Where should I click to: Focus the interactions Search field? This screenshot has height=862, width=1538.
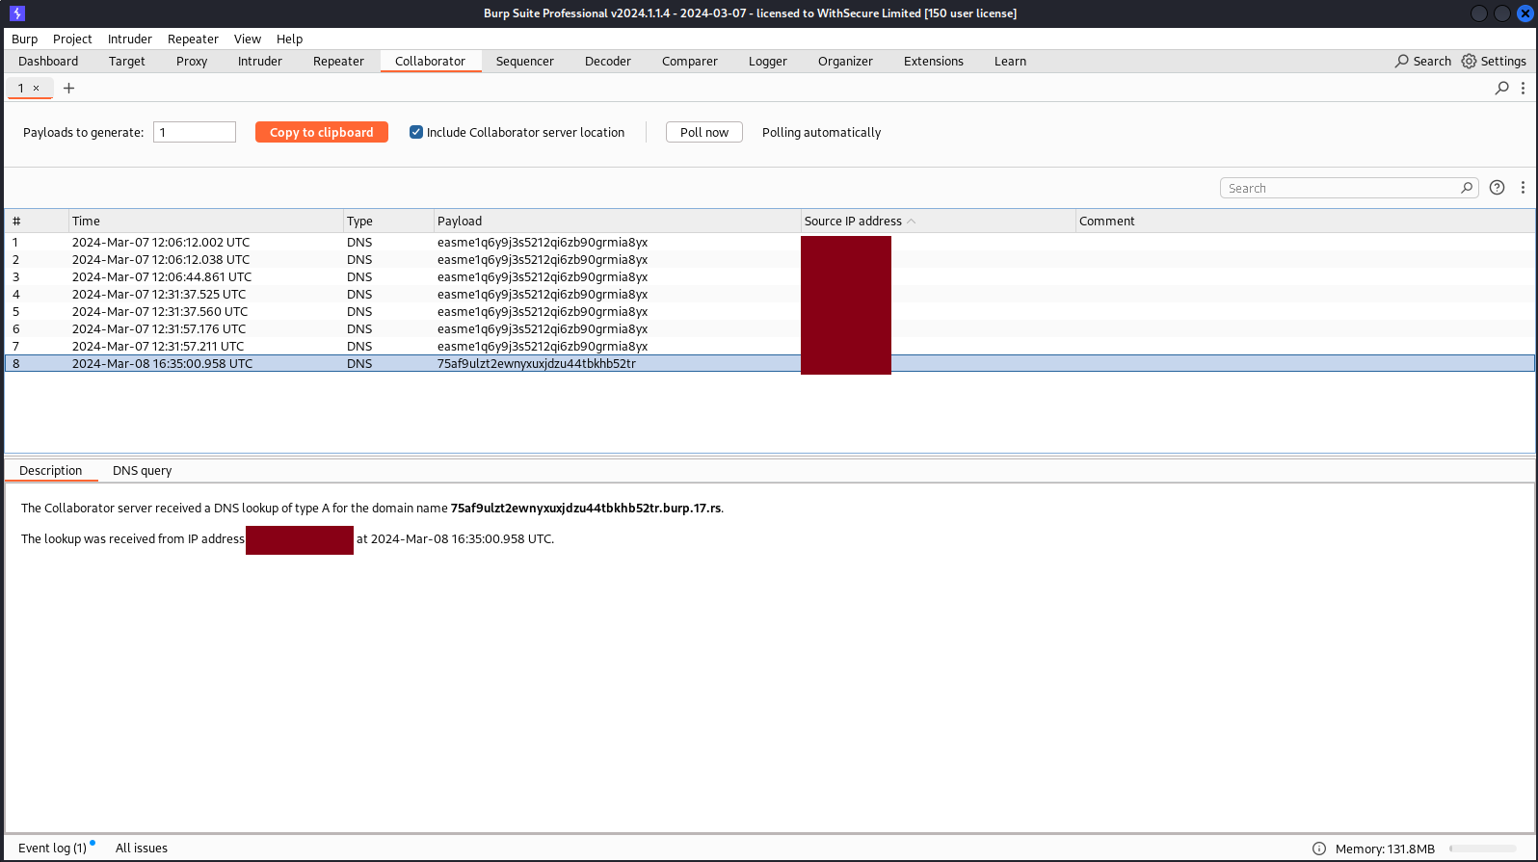click(1349, 188)
